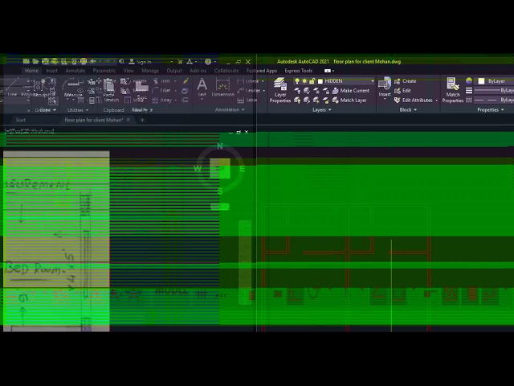This screenshot has height=386, width=514.
Task: Select the Text annotation tool
Action: coord(202,88)
